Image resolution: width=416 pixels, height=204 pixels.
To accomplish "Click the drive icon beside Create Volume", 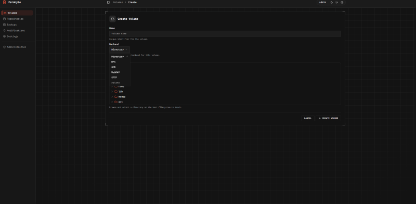I will coord(112,19).
